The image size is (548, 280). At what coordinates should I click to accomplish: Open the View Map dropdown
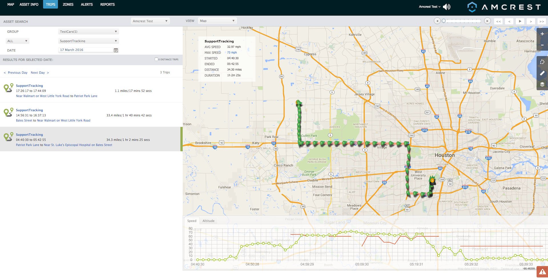(217, 21)
